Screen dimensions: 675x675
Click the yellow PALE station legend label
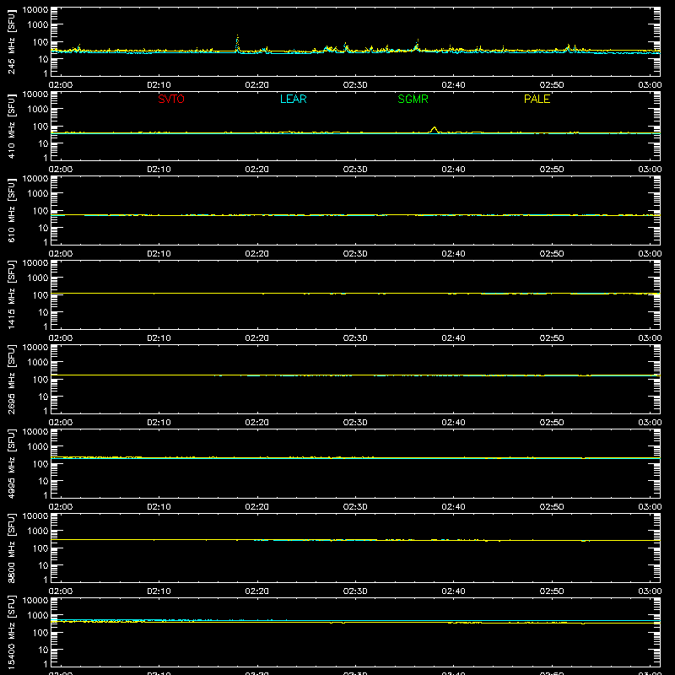point(537,99)
